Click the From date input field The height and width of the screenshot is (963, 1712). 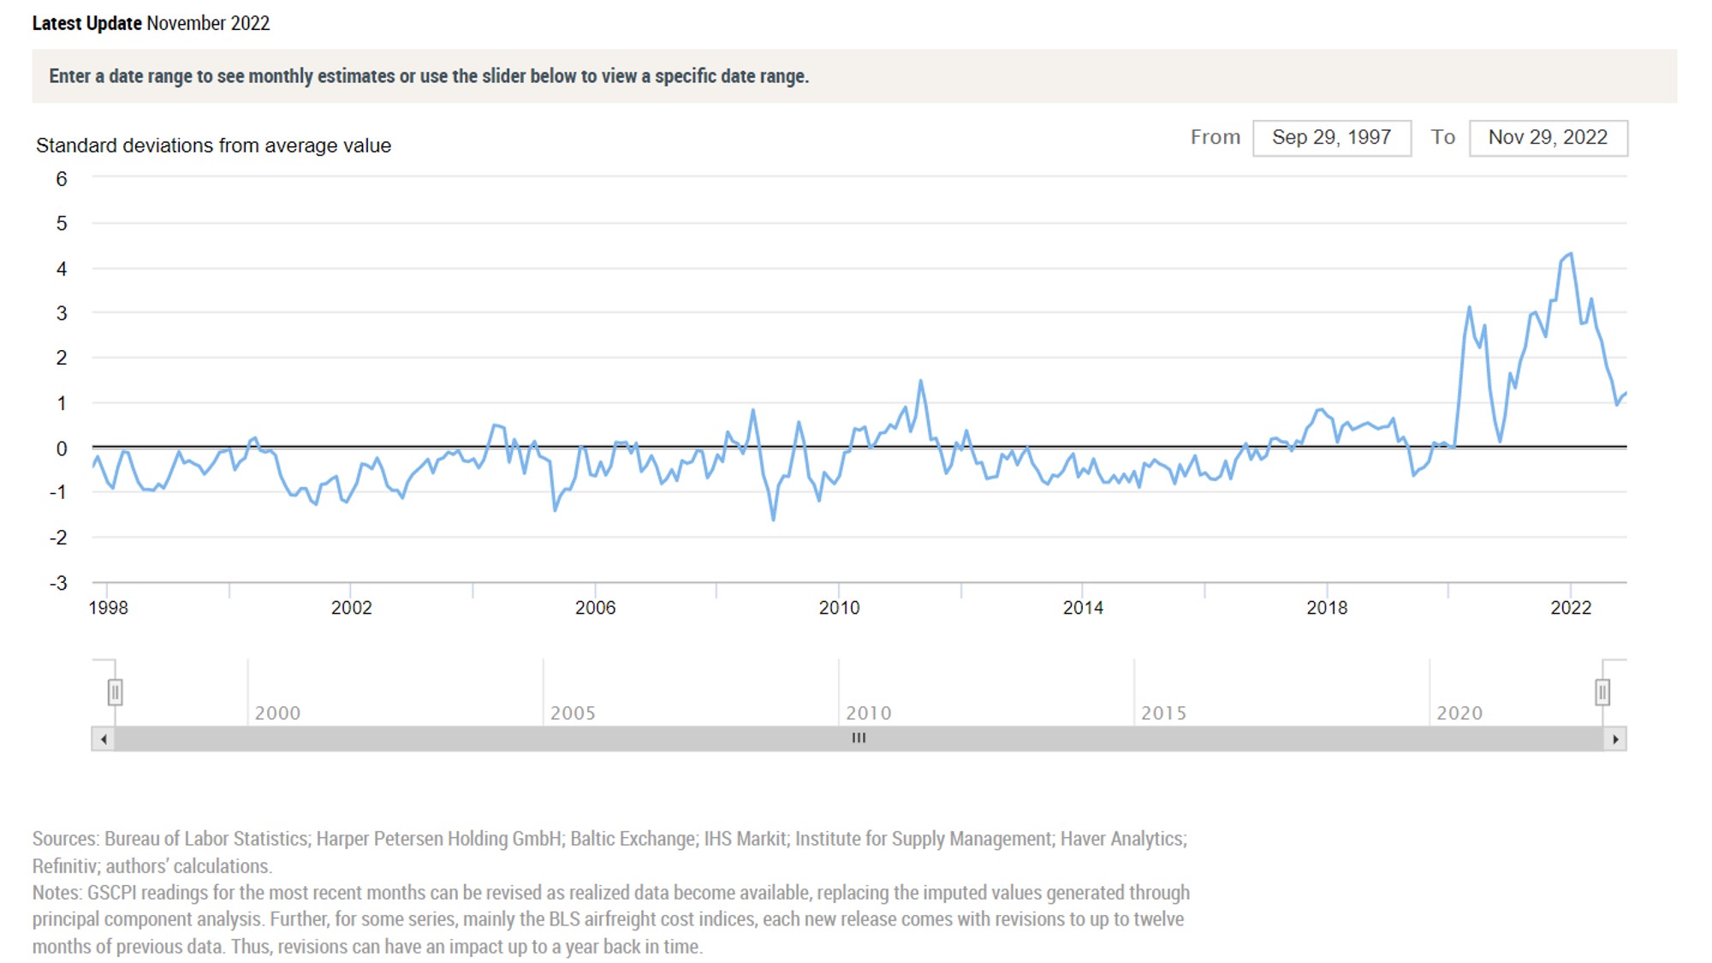coord(1331,138)
